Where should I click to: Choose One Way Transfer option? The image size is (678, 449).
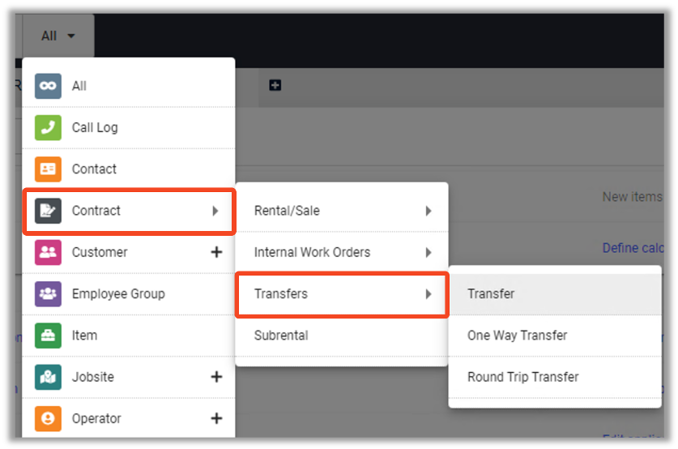coord(517,336)
